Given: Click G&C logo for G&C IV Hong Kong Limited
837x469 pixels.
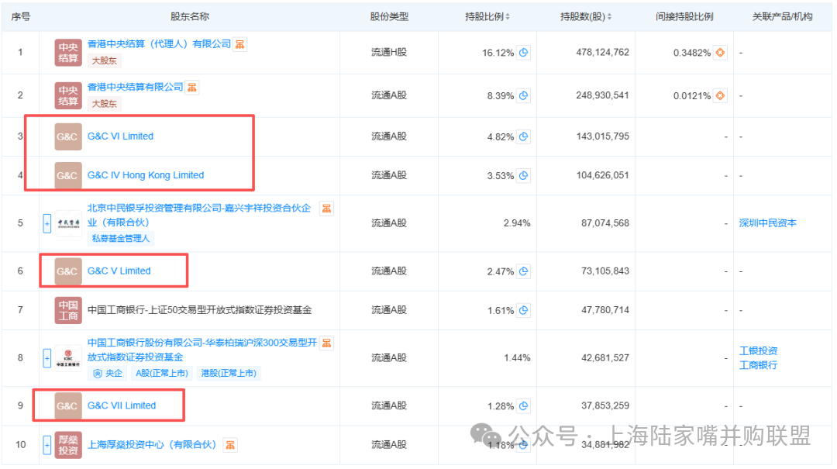Looking at the screenshot, I should pos(68,176).
